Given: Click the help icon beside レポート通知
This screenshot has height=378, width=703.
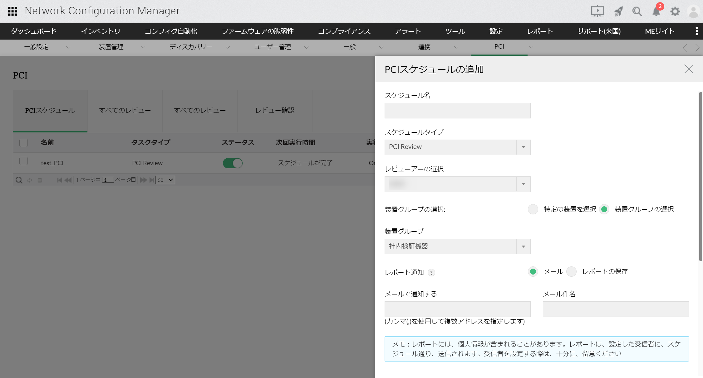Looking at the screenshot, I should (x=431, y=273).
